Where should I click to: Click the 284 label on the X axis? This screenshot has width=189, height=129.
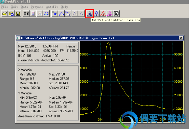[100, 119]
